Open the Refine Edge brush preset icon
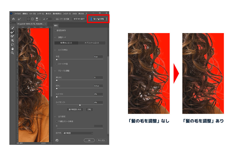 (x=19, y=19)
